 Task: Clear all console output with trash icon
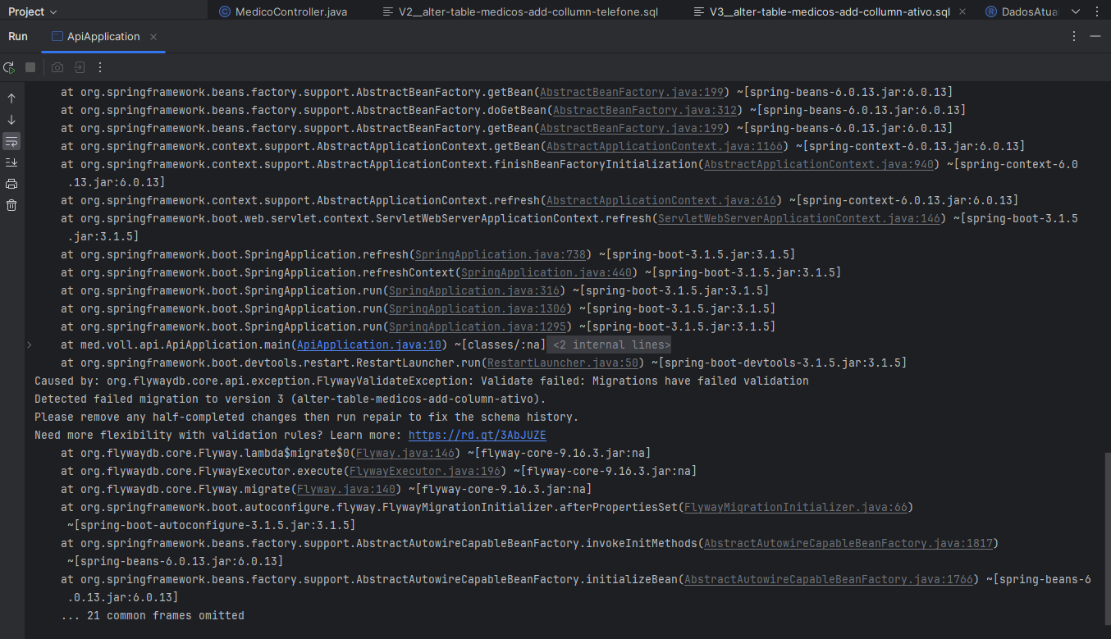pos(11,205)
